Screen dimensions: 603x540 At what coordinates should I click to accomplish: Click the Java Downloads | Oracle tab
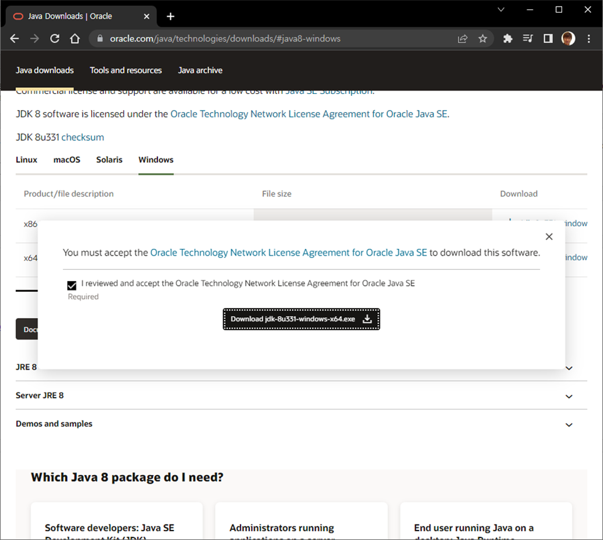[x=81, y=16]
